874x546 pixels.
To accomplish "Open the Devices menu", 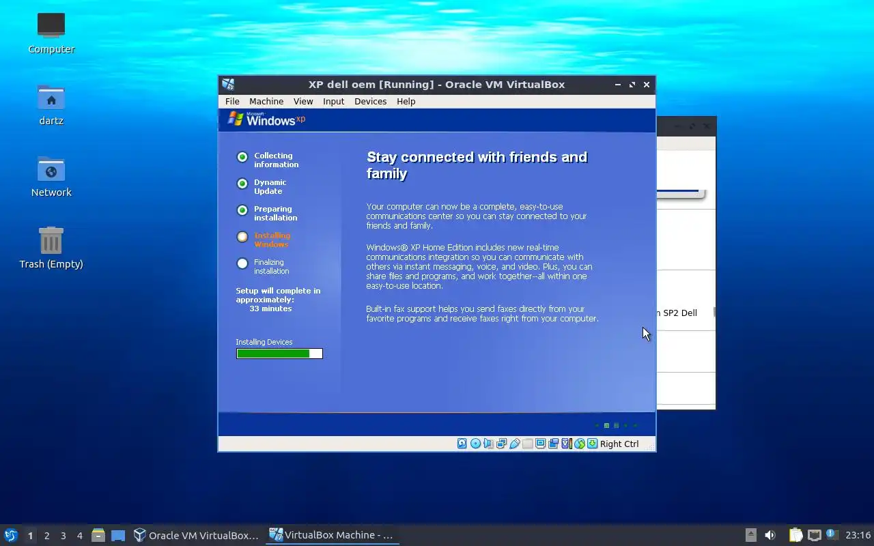I will tap(371, 101).
